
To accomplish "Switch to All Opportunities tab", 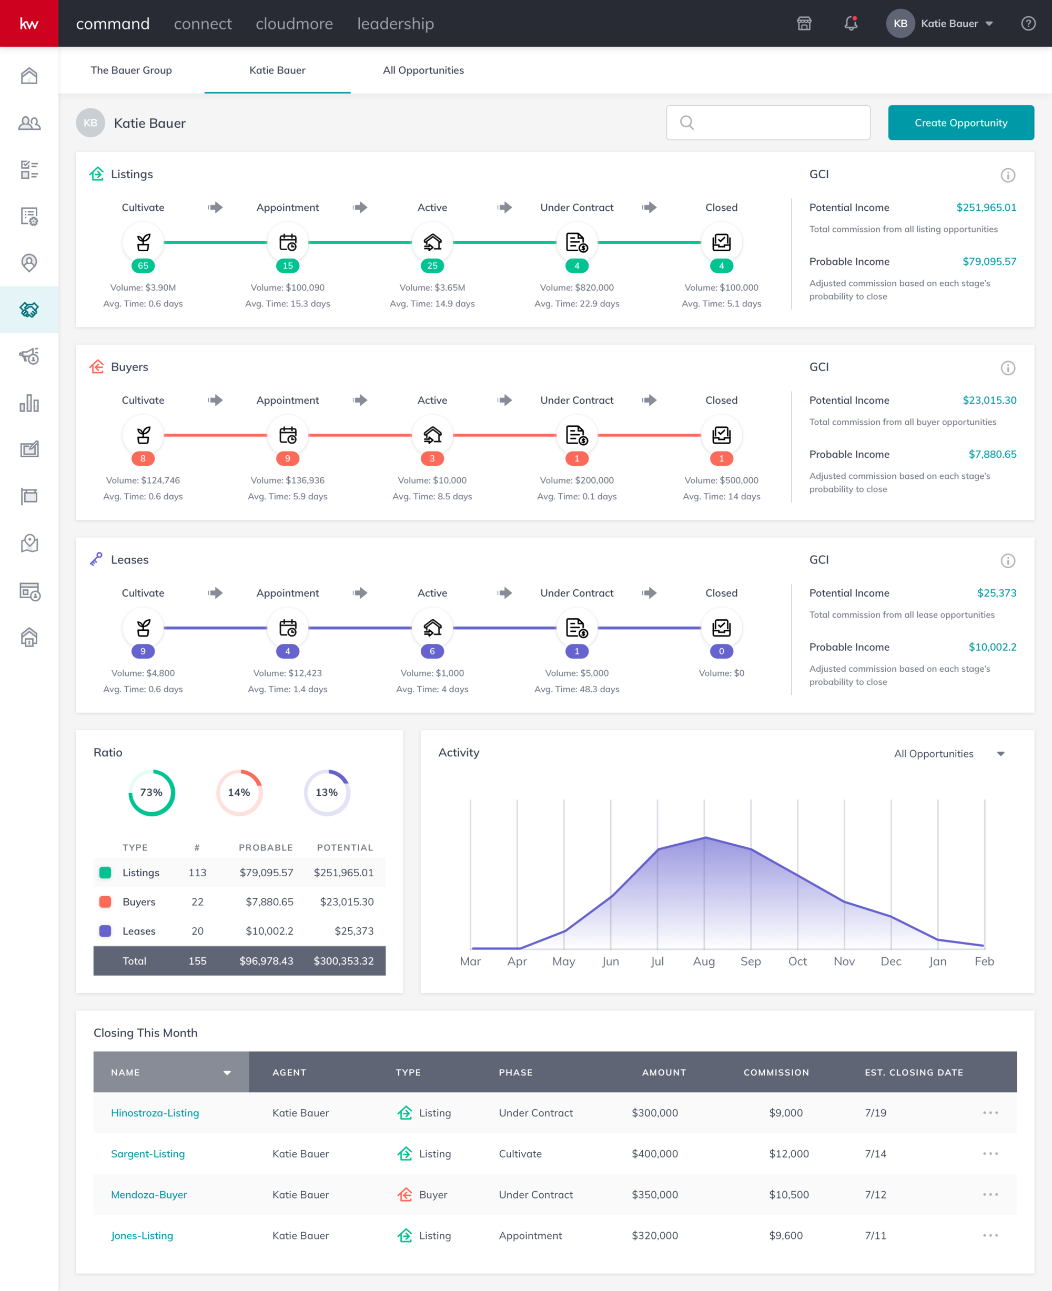I will coord(423,70).
